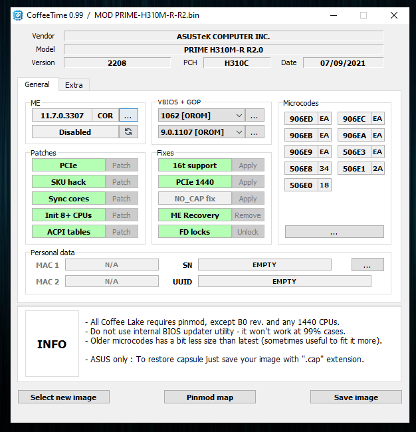Open VBIOS 1062 [OROM] dropdown
416x432 pixels.
pyautogui.click(x=201, y=116)
